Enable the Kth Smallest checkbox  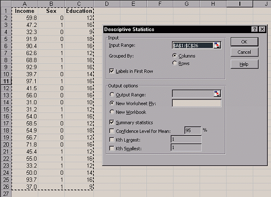click(x=112, y=148)
